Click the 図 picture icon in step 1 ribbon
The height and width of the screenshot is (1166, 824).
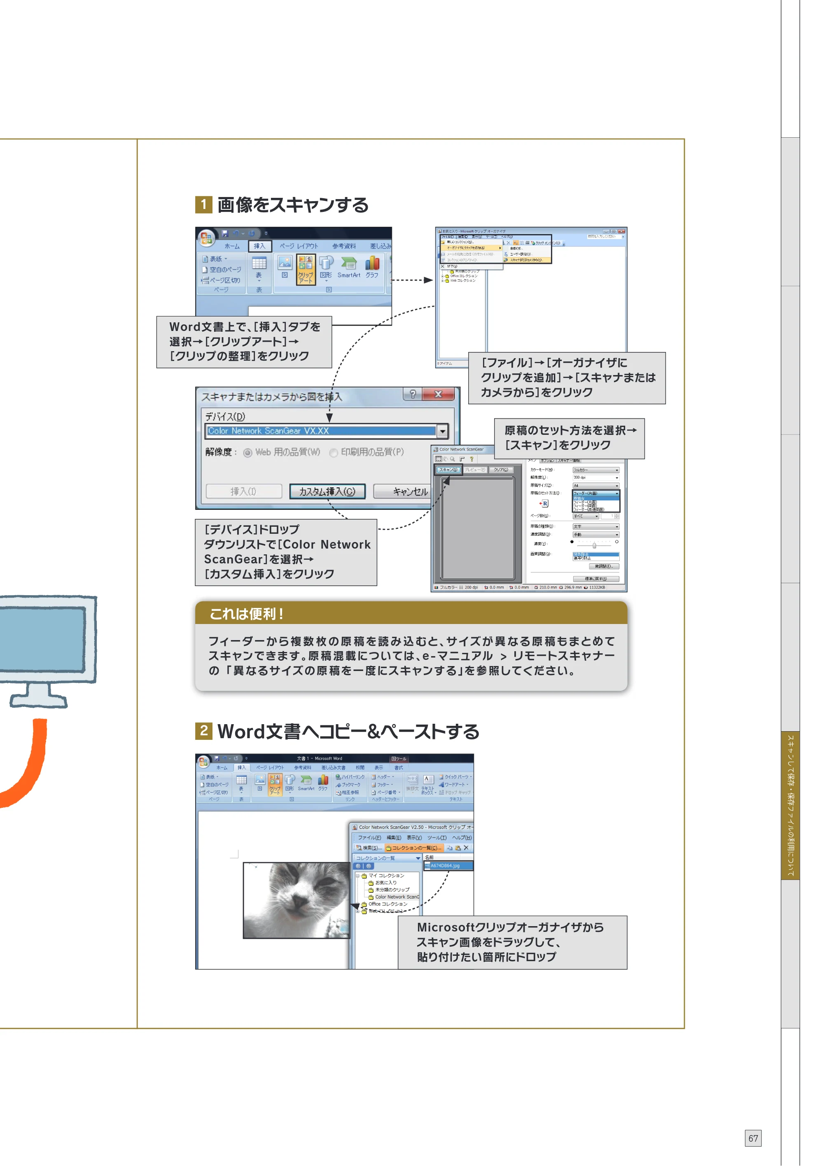[x=285, y=267]
